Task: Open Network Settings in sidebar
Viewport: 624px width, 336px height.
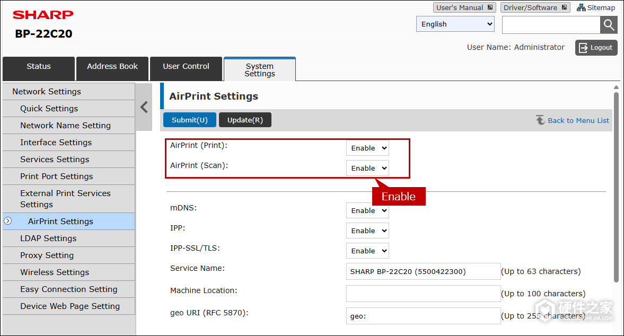Action: pos(68,92)
